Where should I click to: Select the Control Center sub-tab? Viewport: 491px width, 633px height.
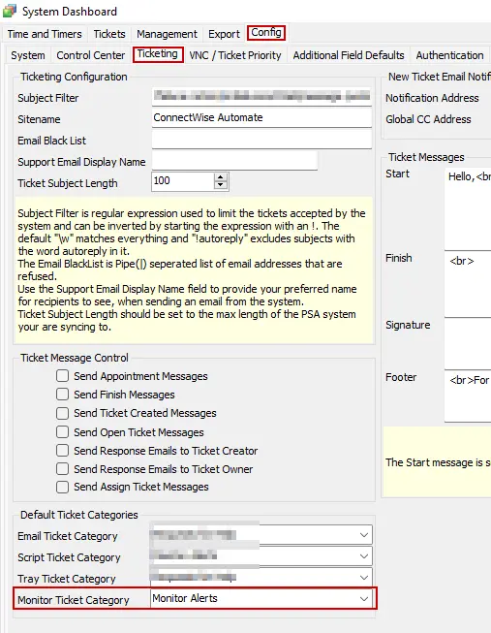tap(91, 55)
